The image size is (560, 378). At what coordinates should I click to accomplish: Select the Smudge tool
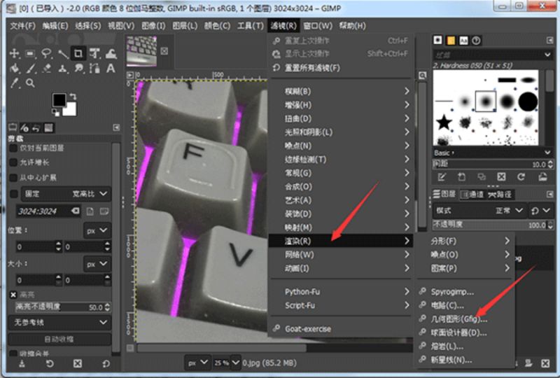tap(78, 68)
